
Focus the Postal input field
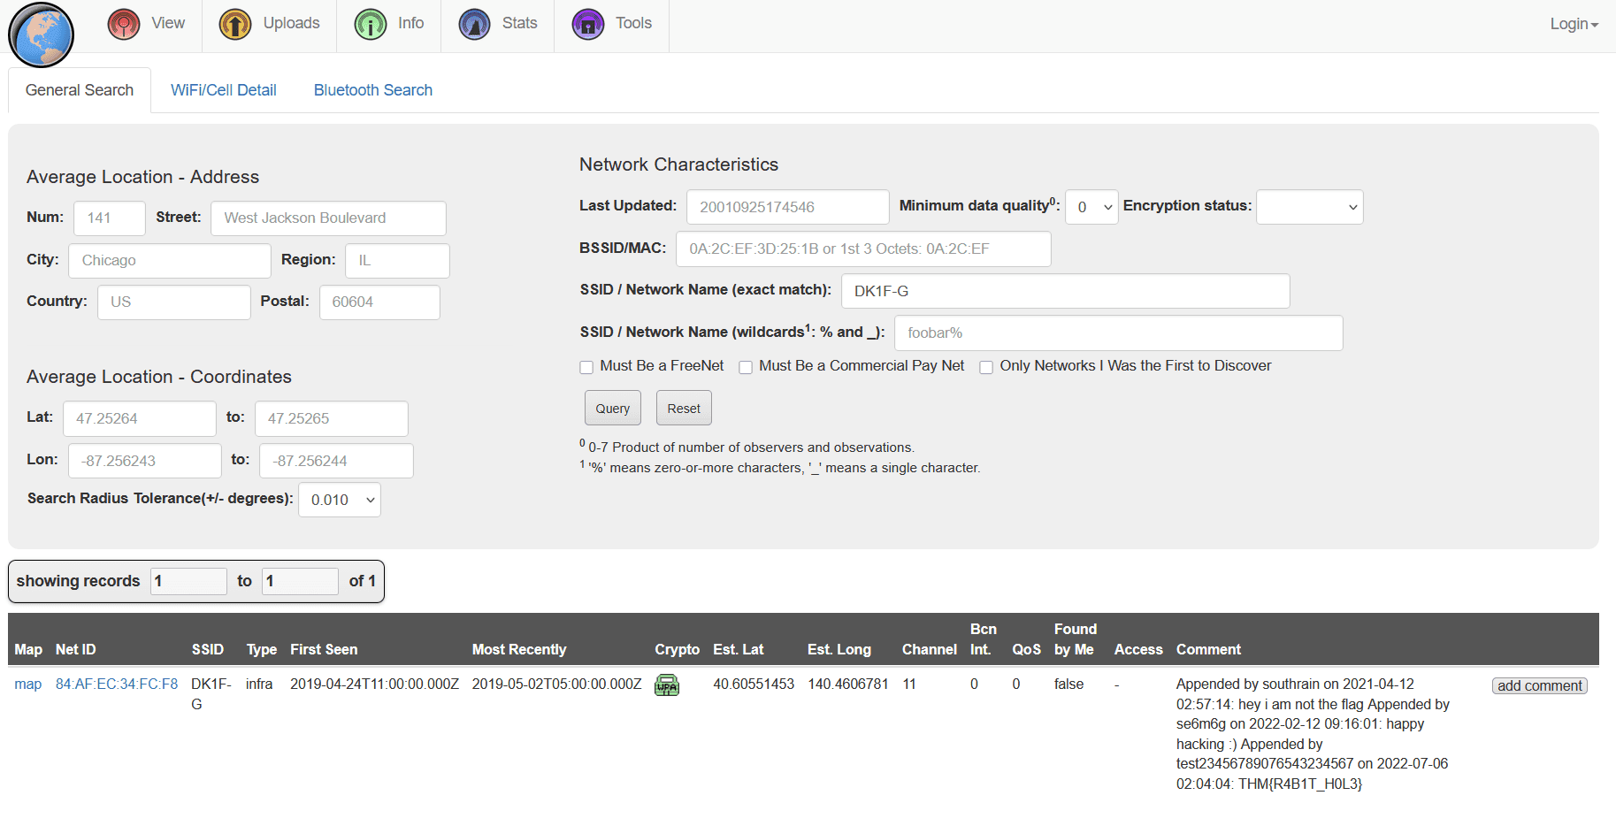[379, 302]
